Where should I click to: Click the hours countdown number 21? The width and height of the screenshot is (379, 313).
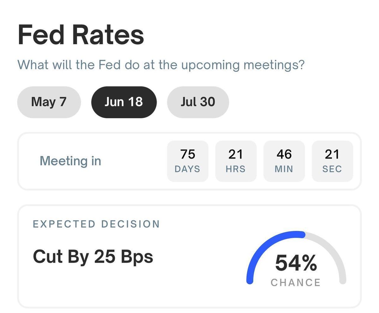tap(236, 154)
